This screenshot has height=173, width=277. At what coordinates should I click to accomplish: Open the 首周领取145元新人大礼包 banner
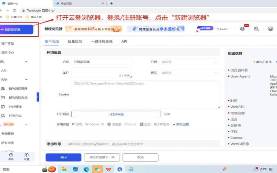pos(93,29)
